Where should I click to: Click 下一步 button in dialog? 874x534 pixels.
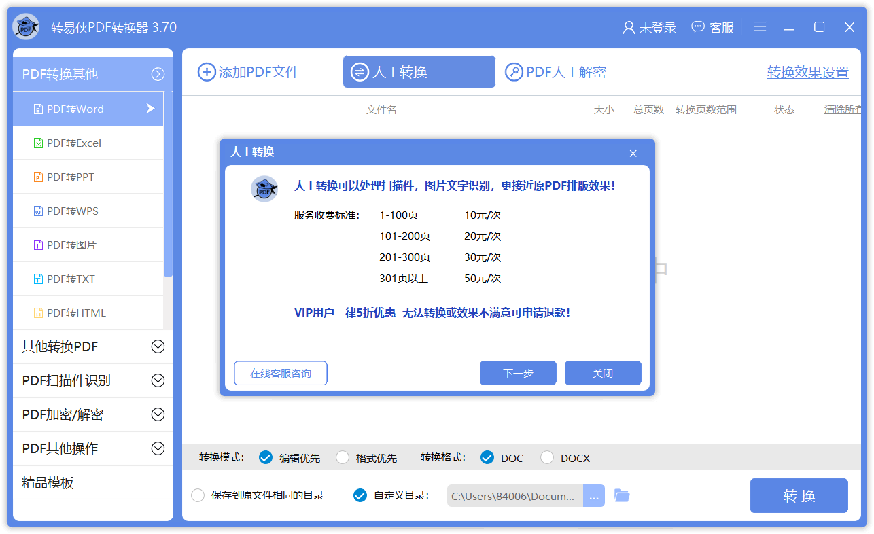518,373
